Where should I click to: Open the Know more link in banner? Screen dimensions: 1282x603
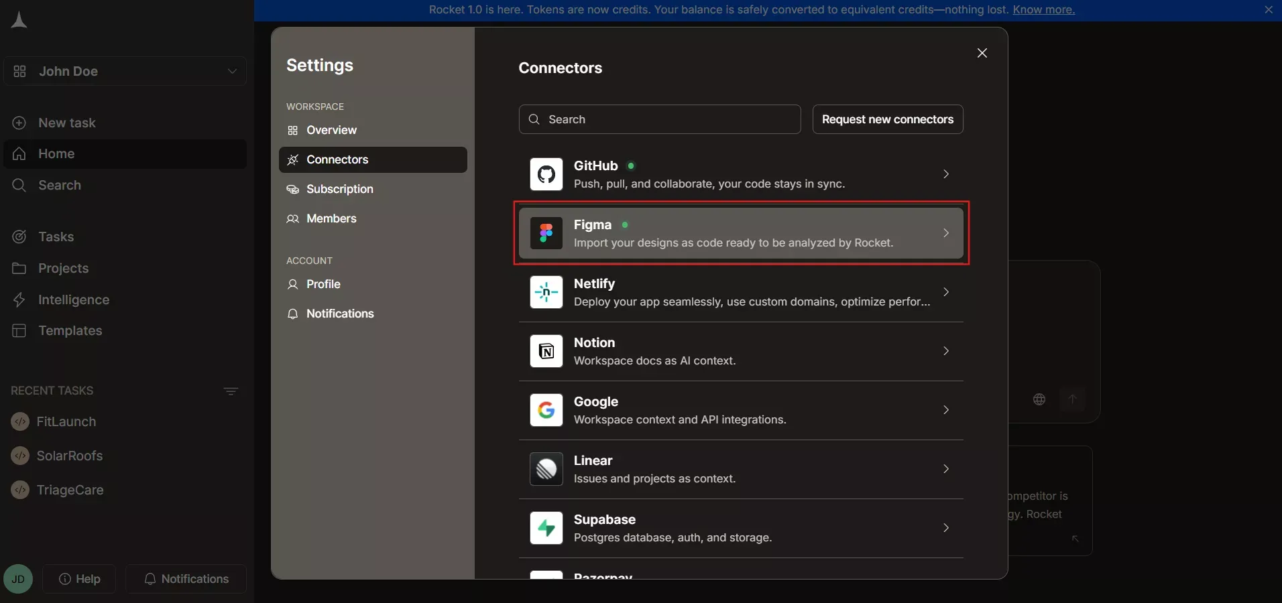pos(1043,9)
